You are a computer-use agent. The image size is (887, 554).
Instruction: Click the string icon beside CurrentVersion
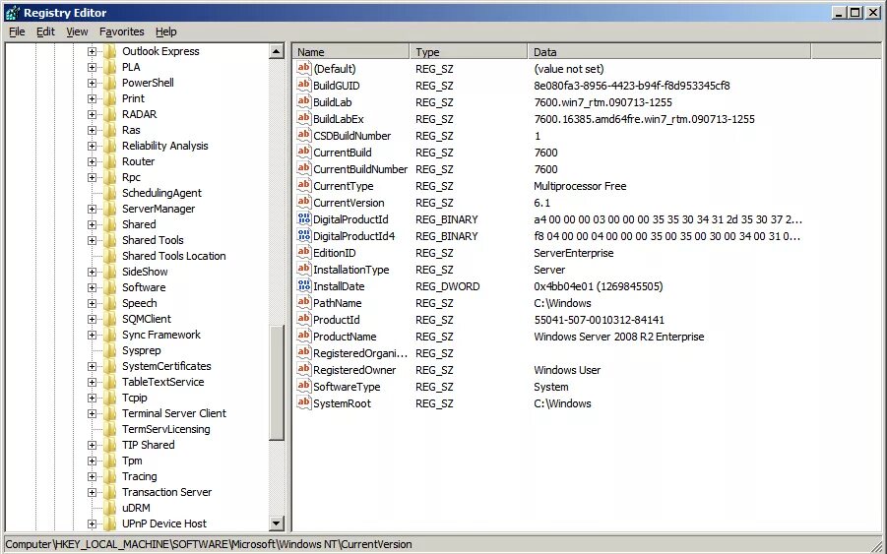tap(304, 203)
